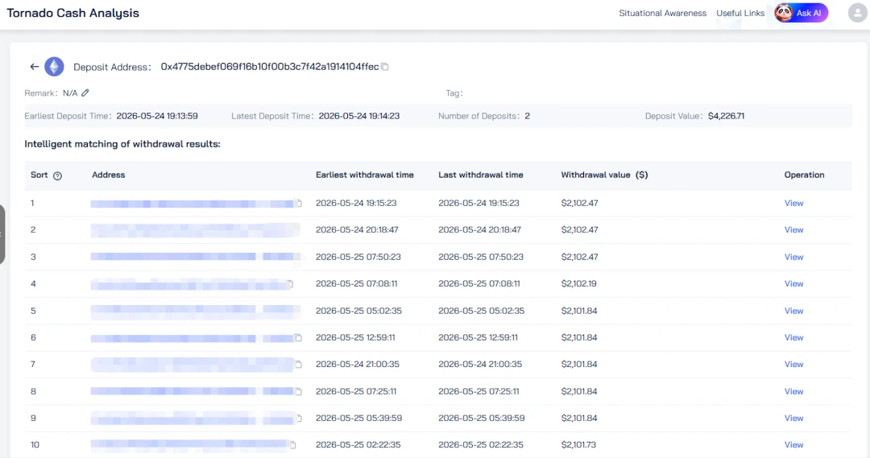View details for row 3 withdrawal
870x458 pixels.
click(x=793, y=257)
